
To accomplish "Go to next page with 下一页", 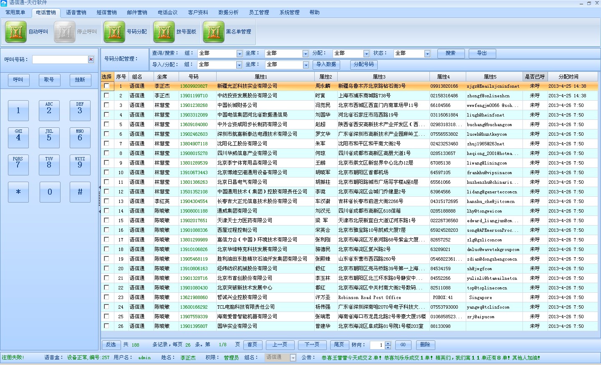I will click(x=312, y=345).
